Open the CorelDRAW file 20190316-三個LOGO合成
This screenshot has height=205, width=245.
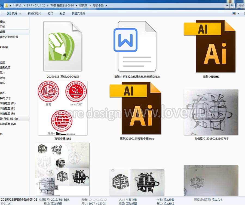point(63,46)
